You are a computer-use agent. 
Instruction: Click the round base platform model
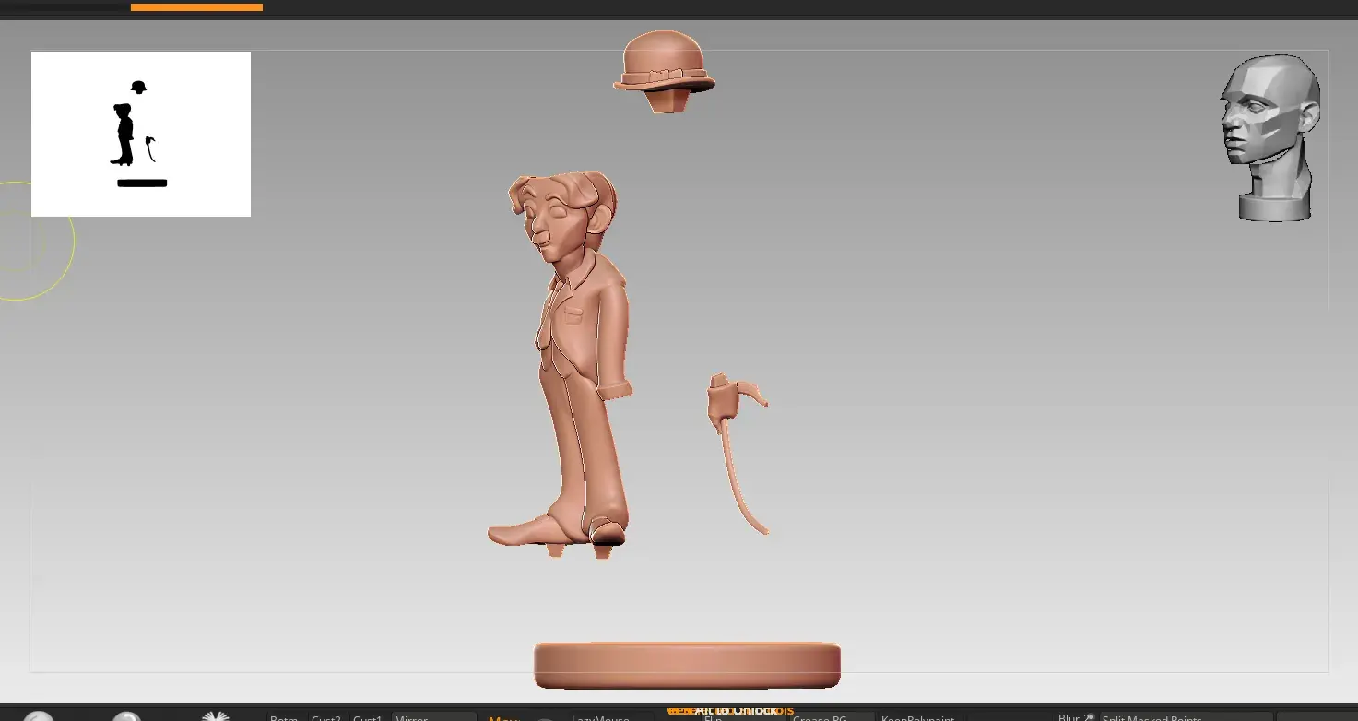click(x=687, y=666)
